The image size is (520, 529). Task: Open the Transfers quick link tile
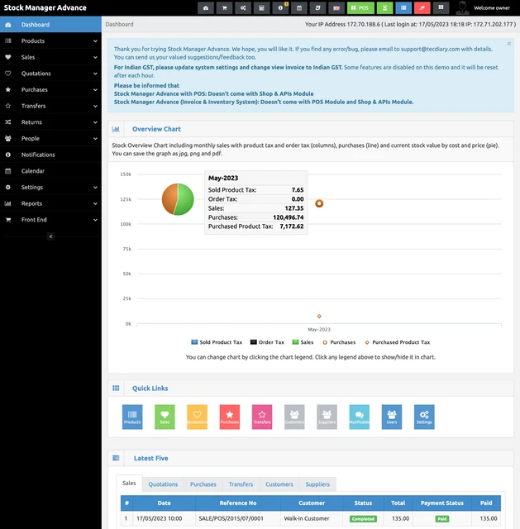(x=262, y=417)
